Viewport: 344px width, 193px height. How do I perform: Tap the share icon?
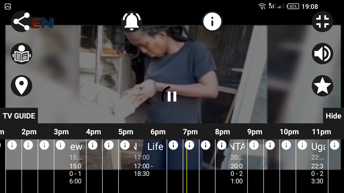pos(21,21)
